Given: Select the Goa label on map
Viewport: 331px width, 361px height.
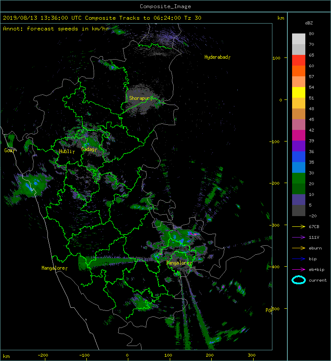Looking at the screenshot, I should point(10,150).
